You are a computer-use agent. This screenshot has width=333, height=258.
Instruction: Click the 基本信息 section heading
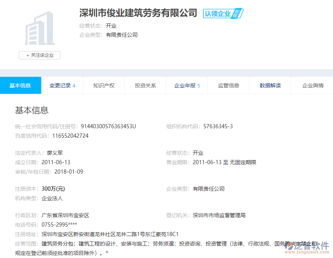click(32, 110)
